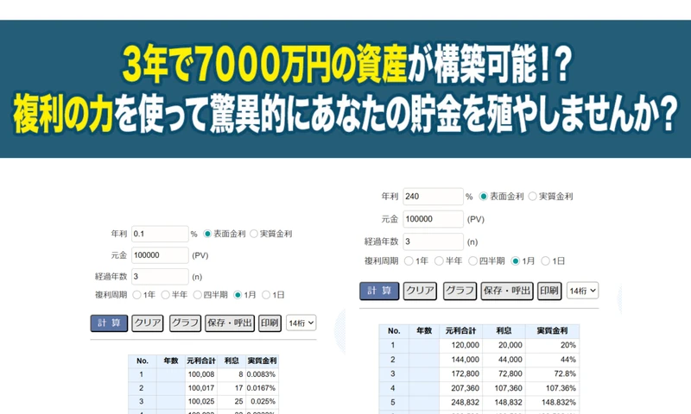Click cell 100,017 in left table
The height and width of the screenshot is (414, 691).
point(201,388)
